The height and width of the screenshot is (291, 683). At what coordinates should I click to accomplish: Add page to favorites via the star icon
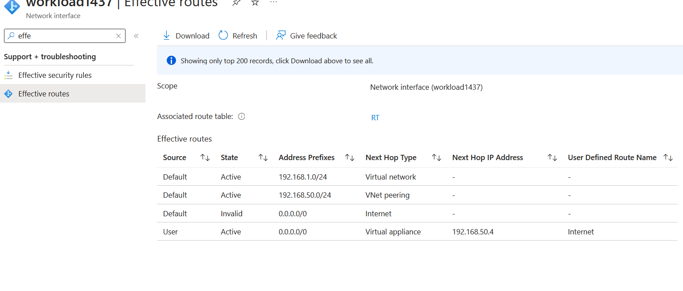pos(255,2)
